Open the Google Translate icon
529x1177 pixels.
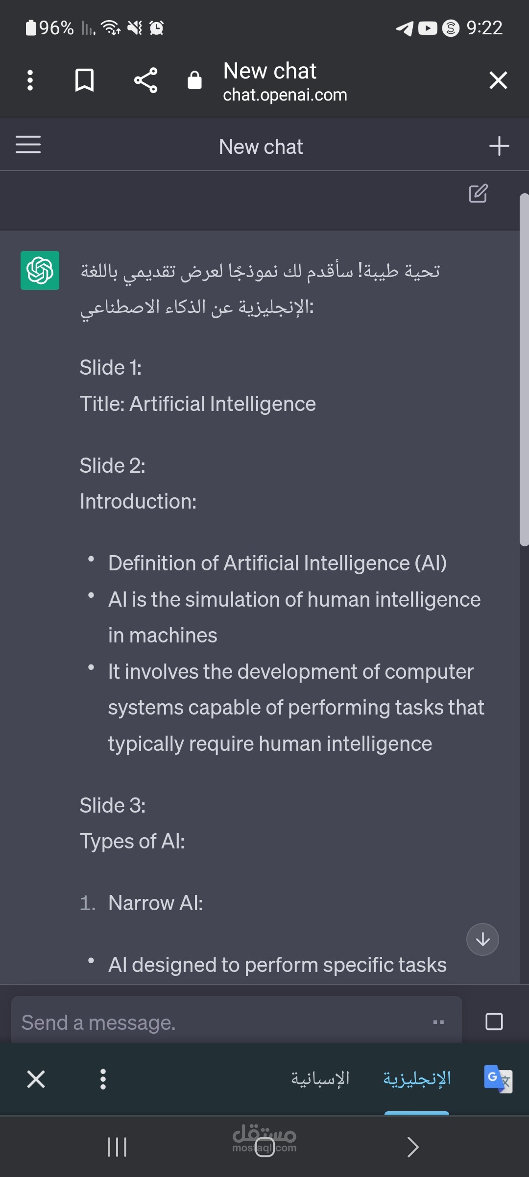click(x=498, y=1079)
